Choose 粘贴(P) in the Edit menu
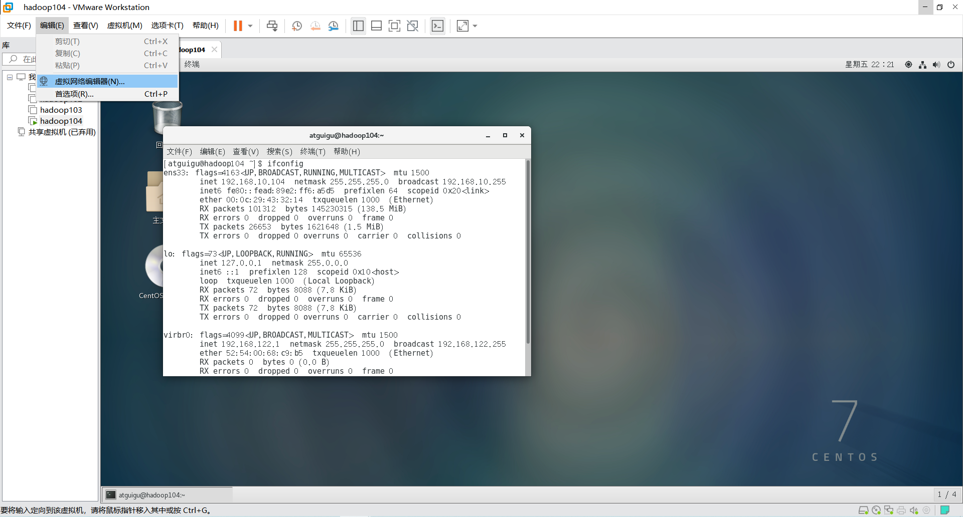The height and width of the screenshot is (517, 963). (107, 66)
